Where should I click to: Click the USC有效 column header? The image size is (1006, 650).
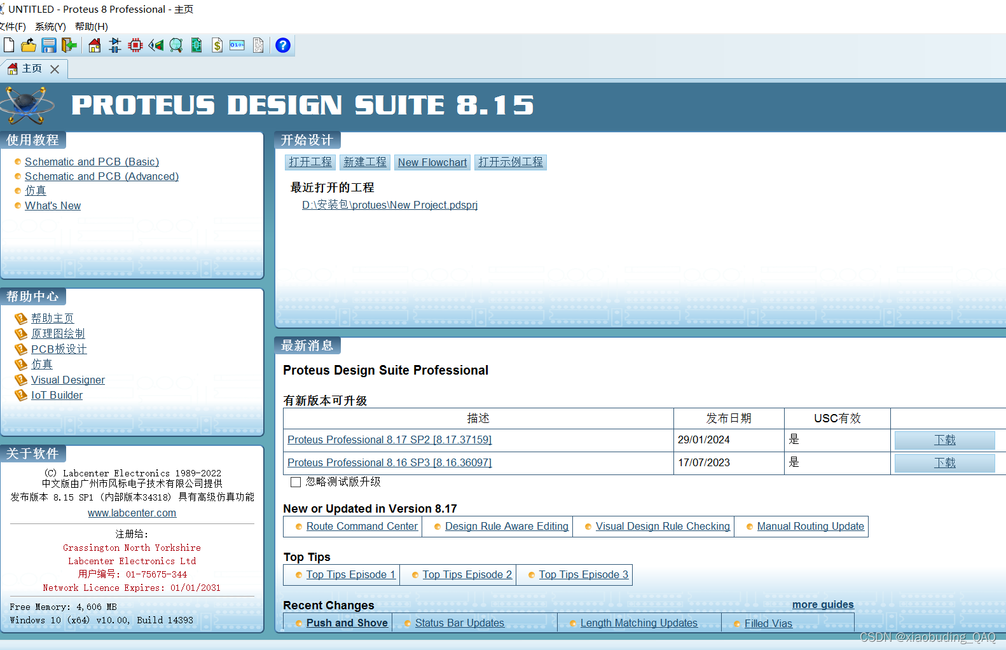click(x=837, y=418)
